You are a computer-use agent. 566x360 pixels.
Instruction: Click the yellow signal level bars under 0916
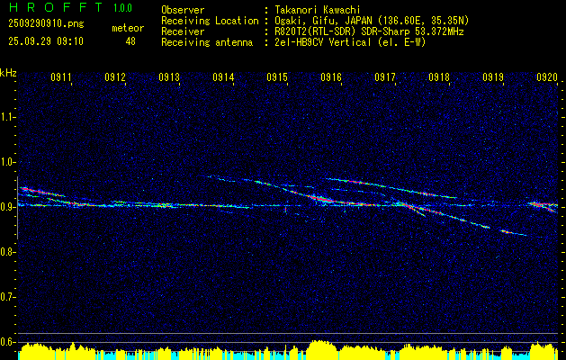(x=322, y=349)
